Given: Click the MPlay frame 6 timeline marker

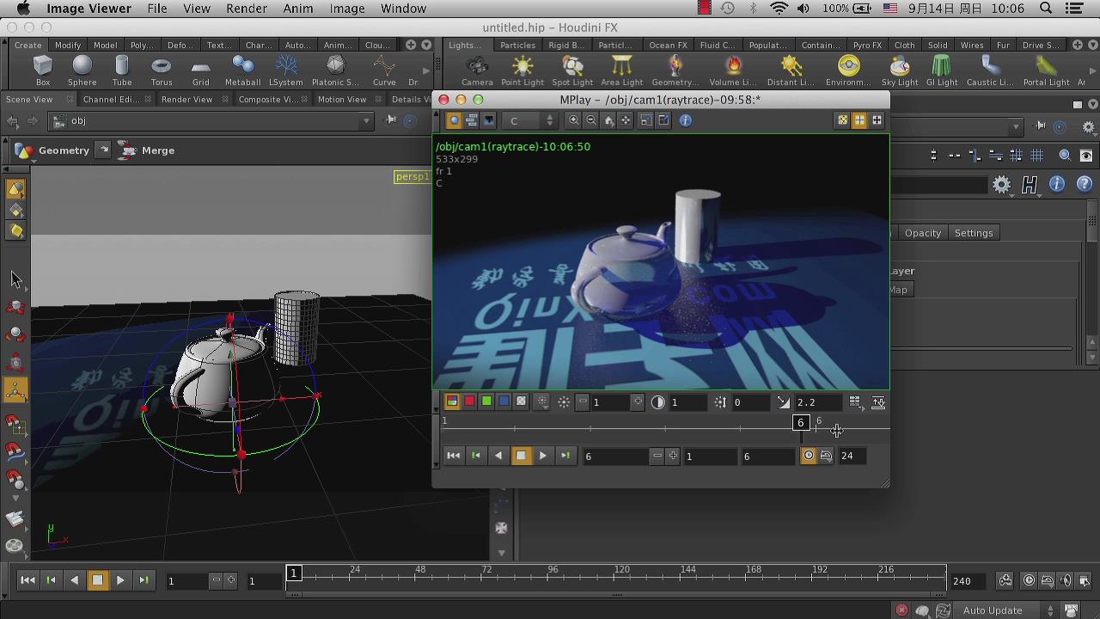Looking at the screenshot, I should click(801, 422).
